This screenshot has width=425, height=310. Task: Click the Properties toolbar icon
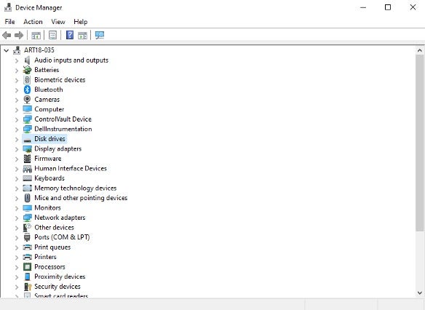pos(52,35)
